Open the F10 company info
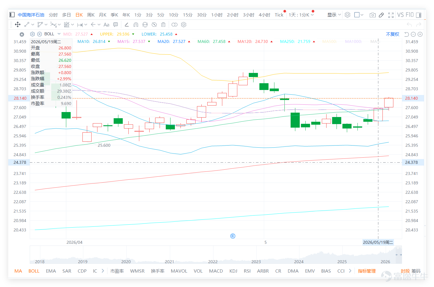 (410, 15)
